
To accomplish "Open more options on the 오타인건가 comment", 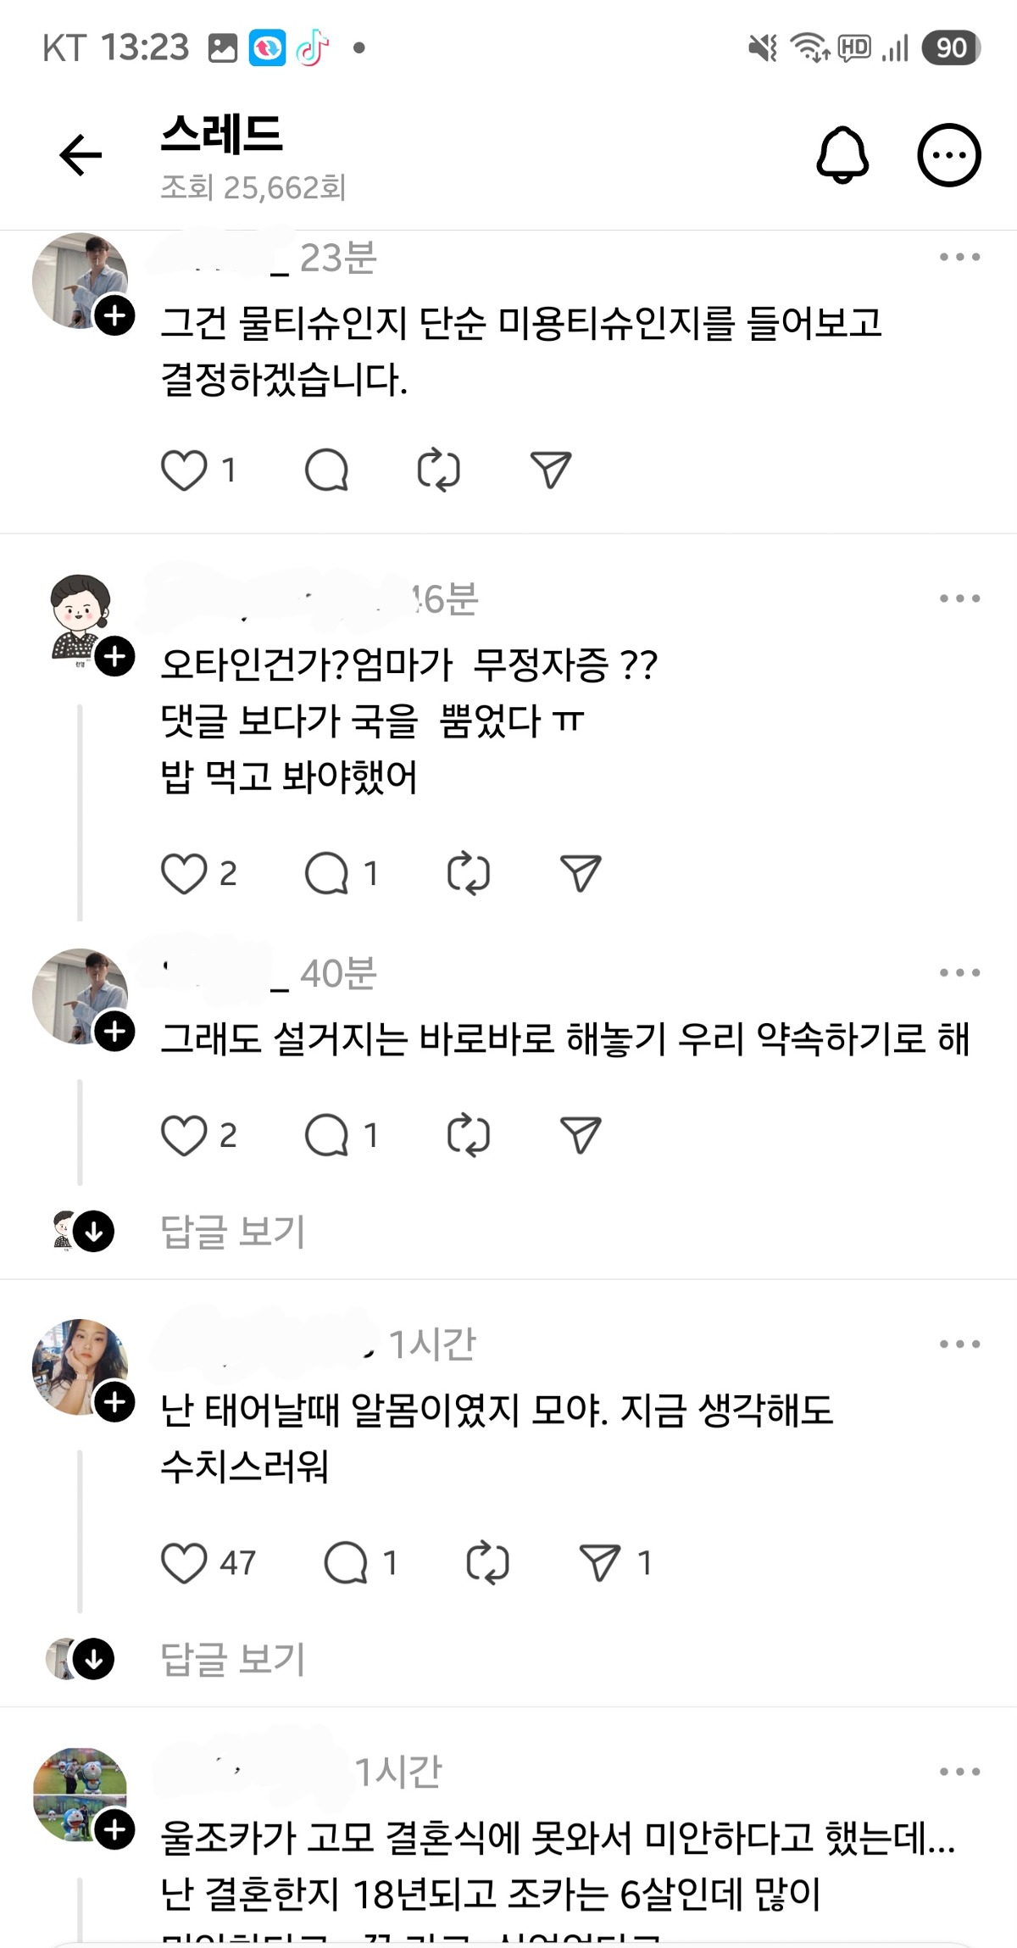I will 959,598.
